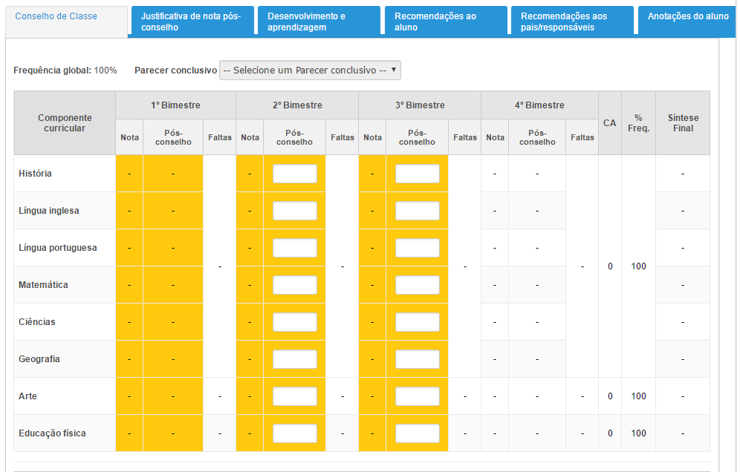This screenshot has height=472, width=740.
Task: Focus Língua portuguesa 3° Bimestre pós-conselho input
Action: [418, 248]
